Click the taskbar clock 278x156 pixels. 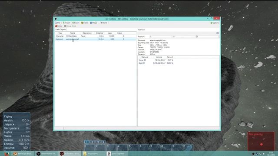[x=271, y=154]
